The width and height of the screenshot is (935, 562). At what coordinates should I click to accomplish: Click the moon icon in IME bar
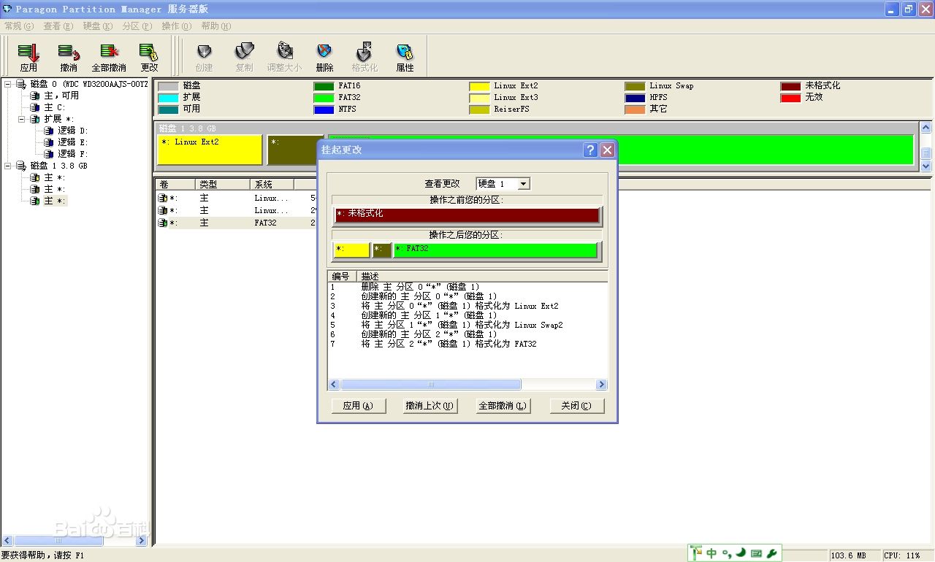[x=741, y=553]
